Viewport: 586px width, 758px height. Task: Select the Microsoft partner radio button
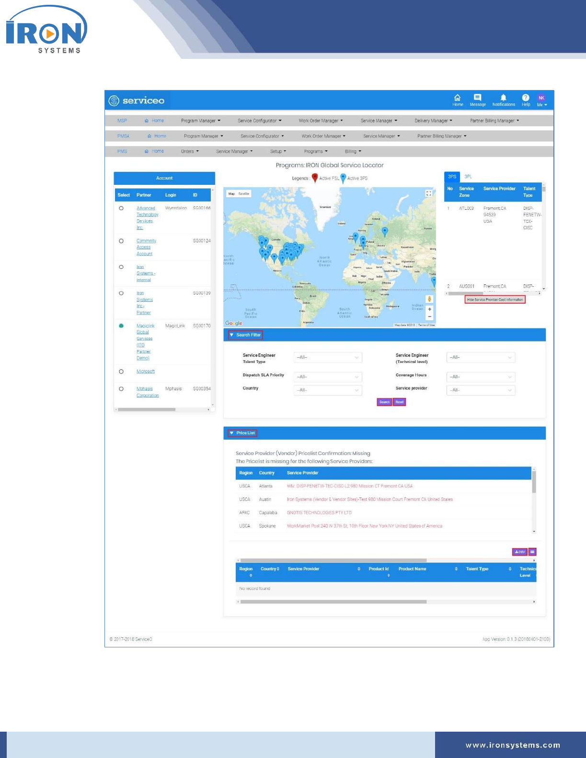pyautogui.click(x=121, y=372)
